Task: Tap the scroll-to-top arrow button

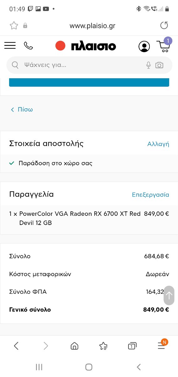Action: [x=169, y=295]
